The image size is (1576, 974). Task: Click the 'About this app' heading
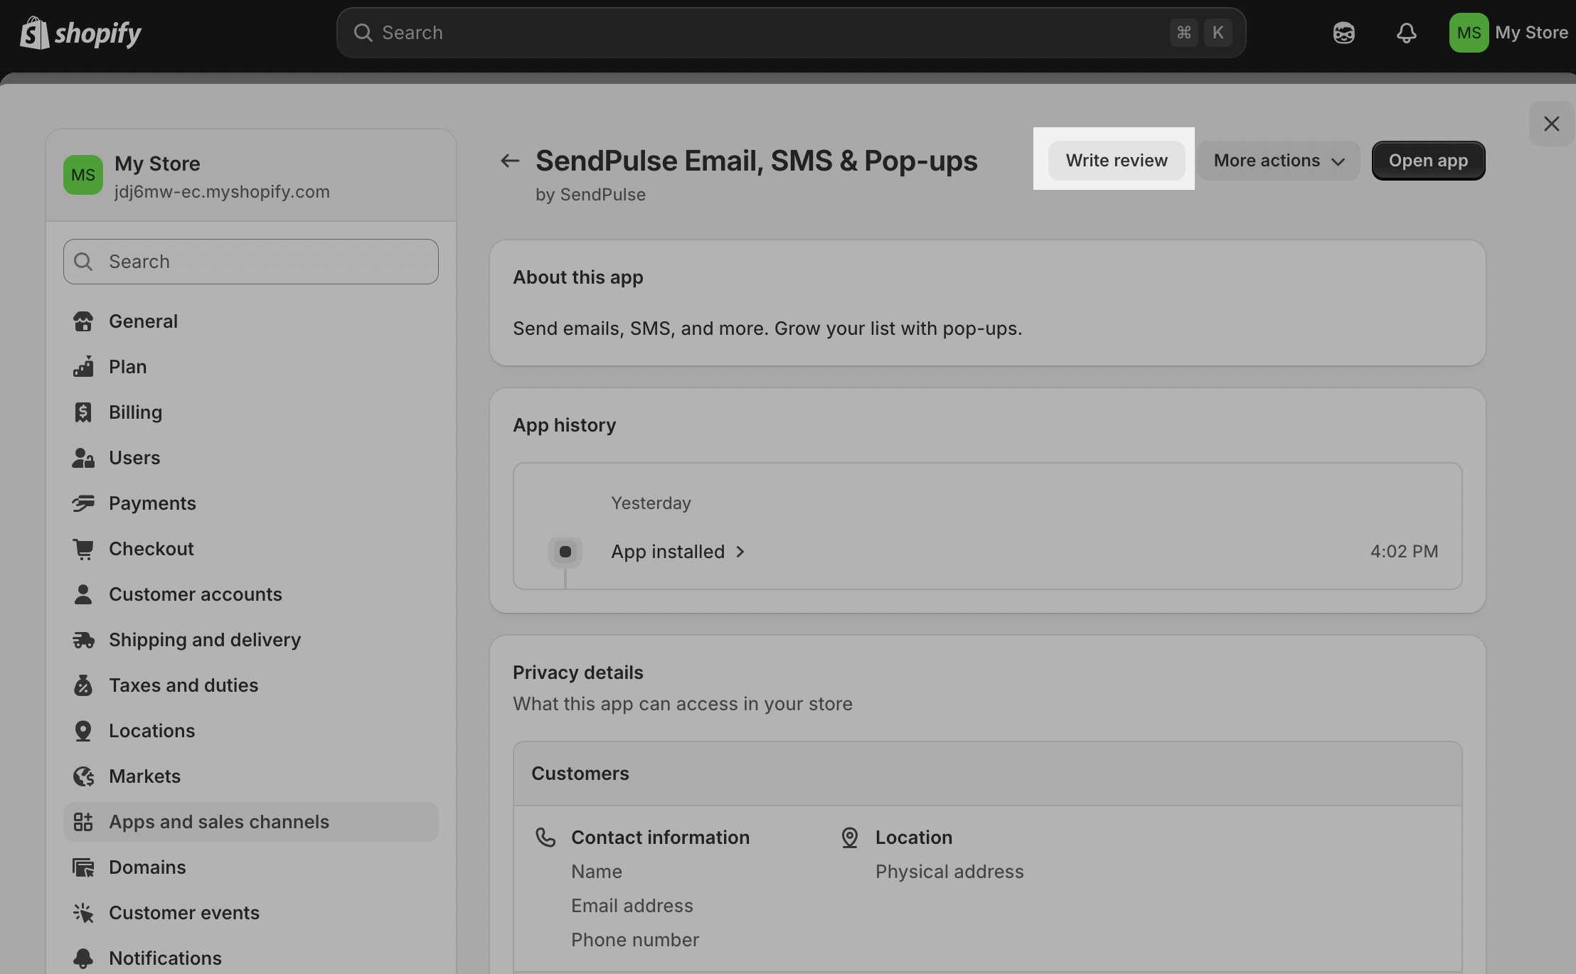(x=577, y=277)
